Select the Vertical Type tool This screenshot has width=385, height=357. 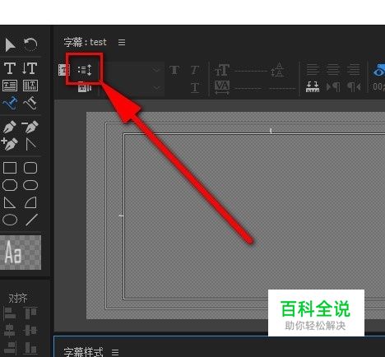click(30, 68)
